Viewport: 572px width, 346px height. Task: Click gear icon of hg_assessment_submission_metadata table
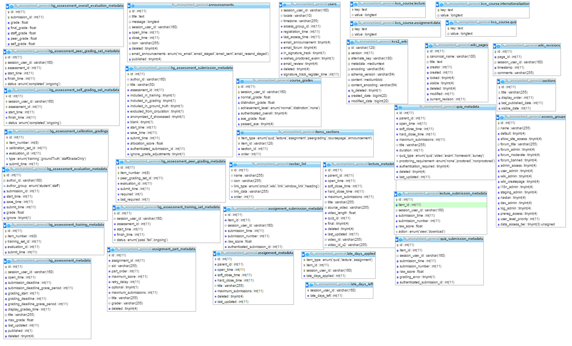pyautogui.click(x=131, y=68)
